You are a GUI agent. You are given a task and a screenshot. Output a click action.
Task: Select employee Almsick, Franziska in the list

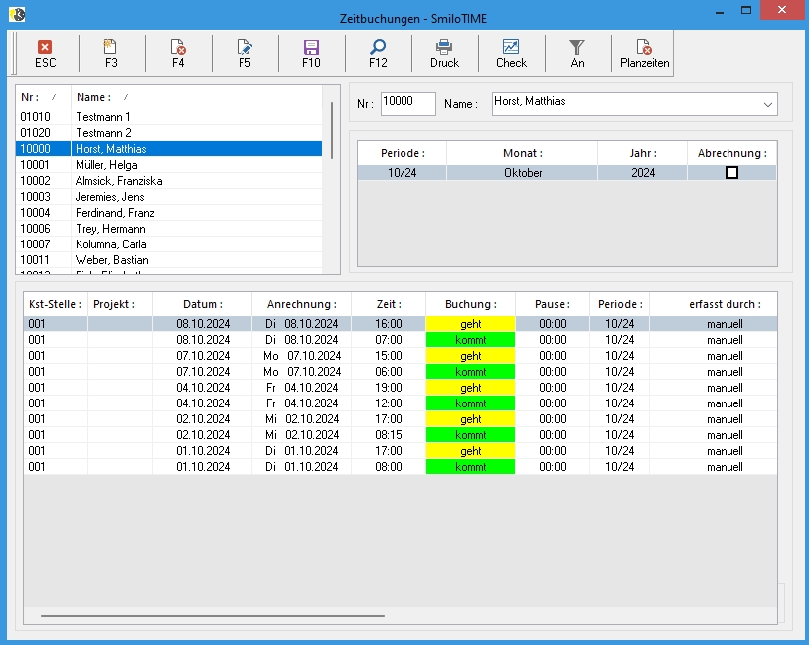tap(118, 181)
